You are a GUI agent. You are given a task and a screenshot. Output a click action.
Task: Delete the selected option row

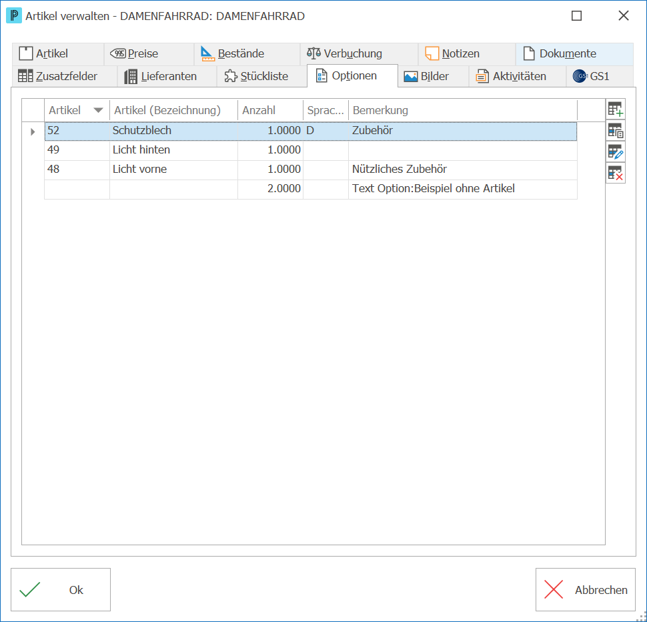point(615,173)
